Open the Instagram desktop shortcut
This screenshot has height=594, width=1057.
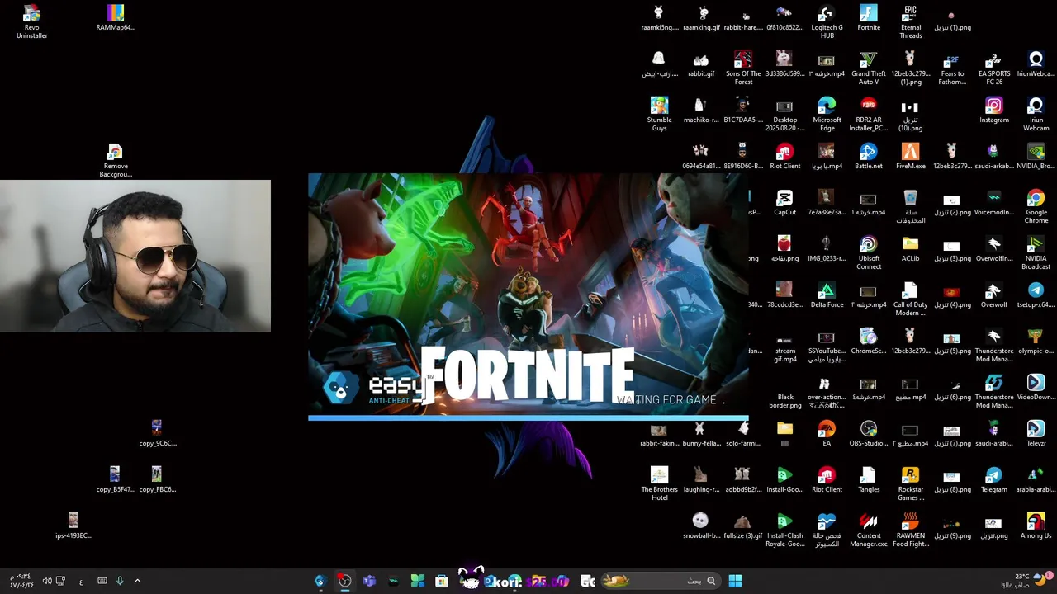pyautogui.click(x=994, y=111)
